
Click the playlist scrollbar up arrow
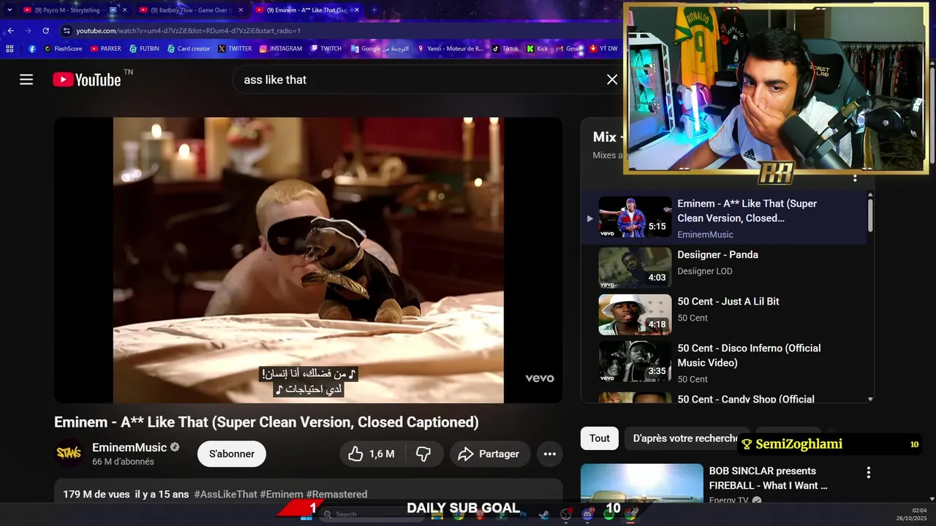pos(870,195)
